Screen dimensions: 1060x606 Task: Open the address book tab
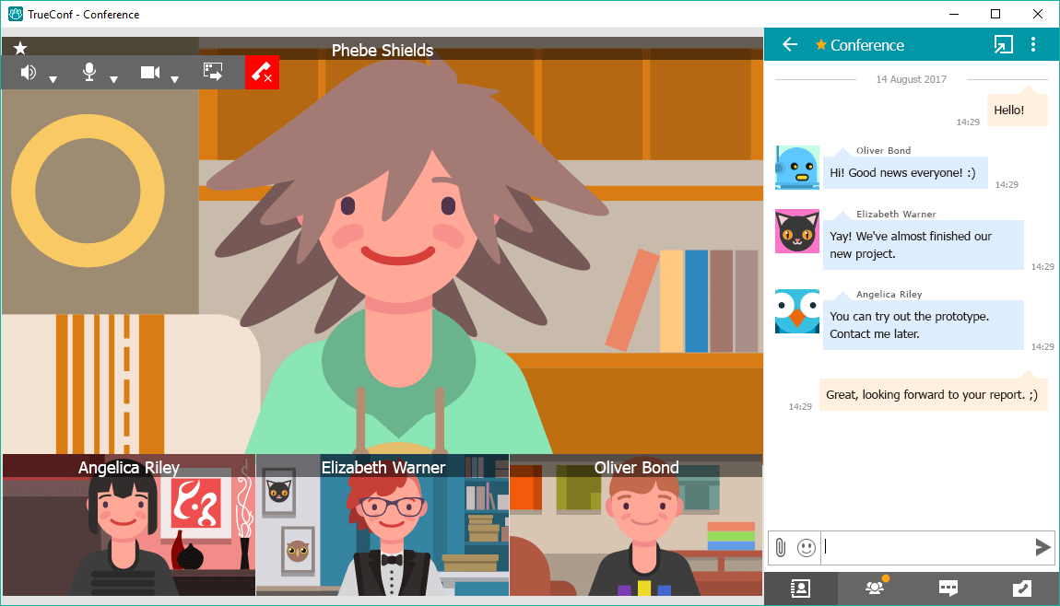click(x=800, y=589)
